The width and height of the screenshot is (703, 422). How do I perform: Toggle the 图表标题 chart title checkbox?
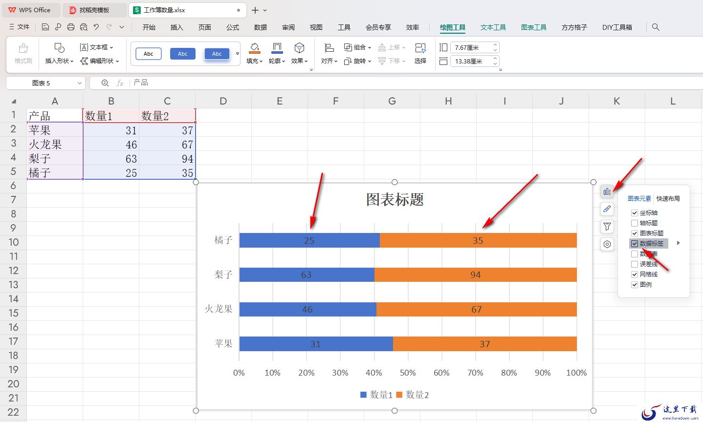[x=635, y=233]
